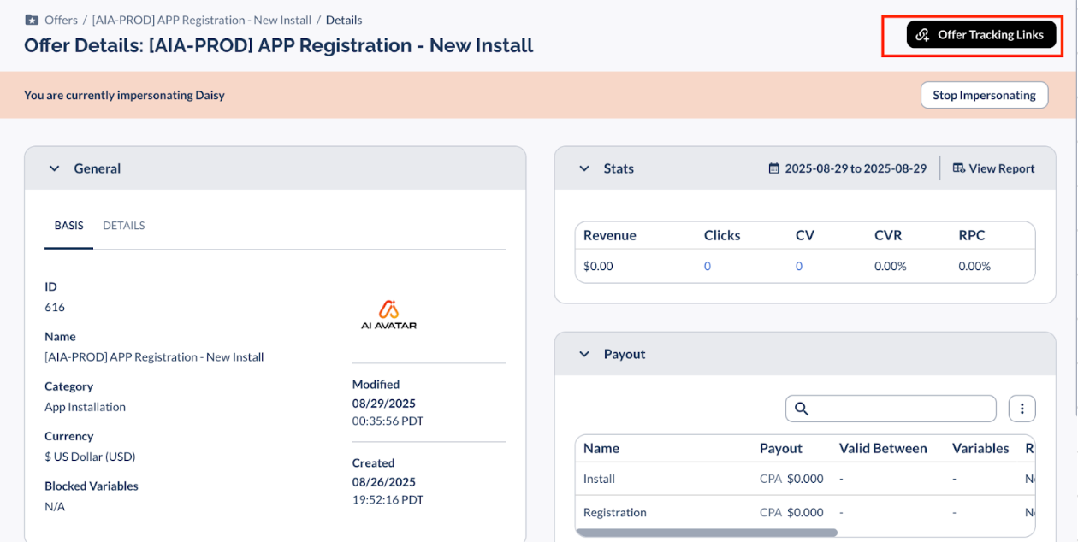Click Modified date 08/29/2025
This screenshot has width=1078, height=542.
[x=384, y=403]
